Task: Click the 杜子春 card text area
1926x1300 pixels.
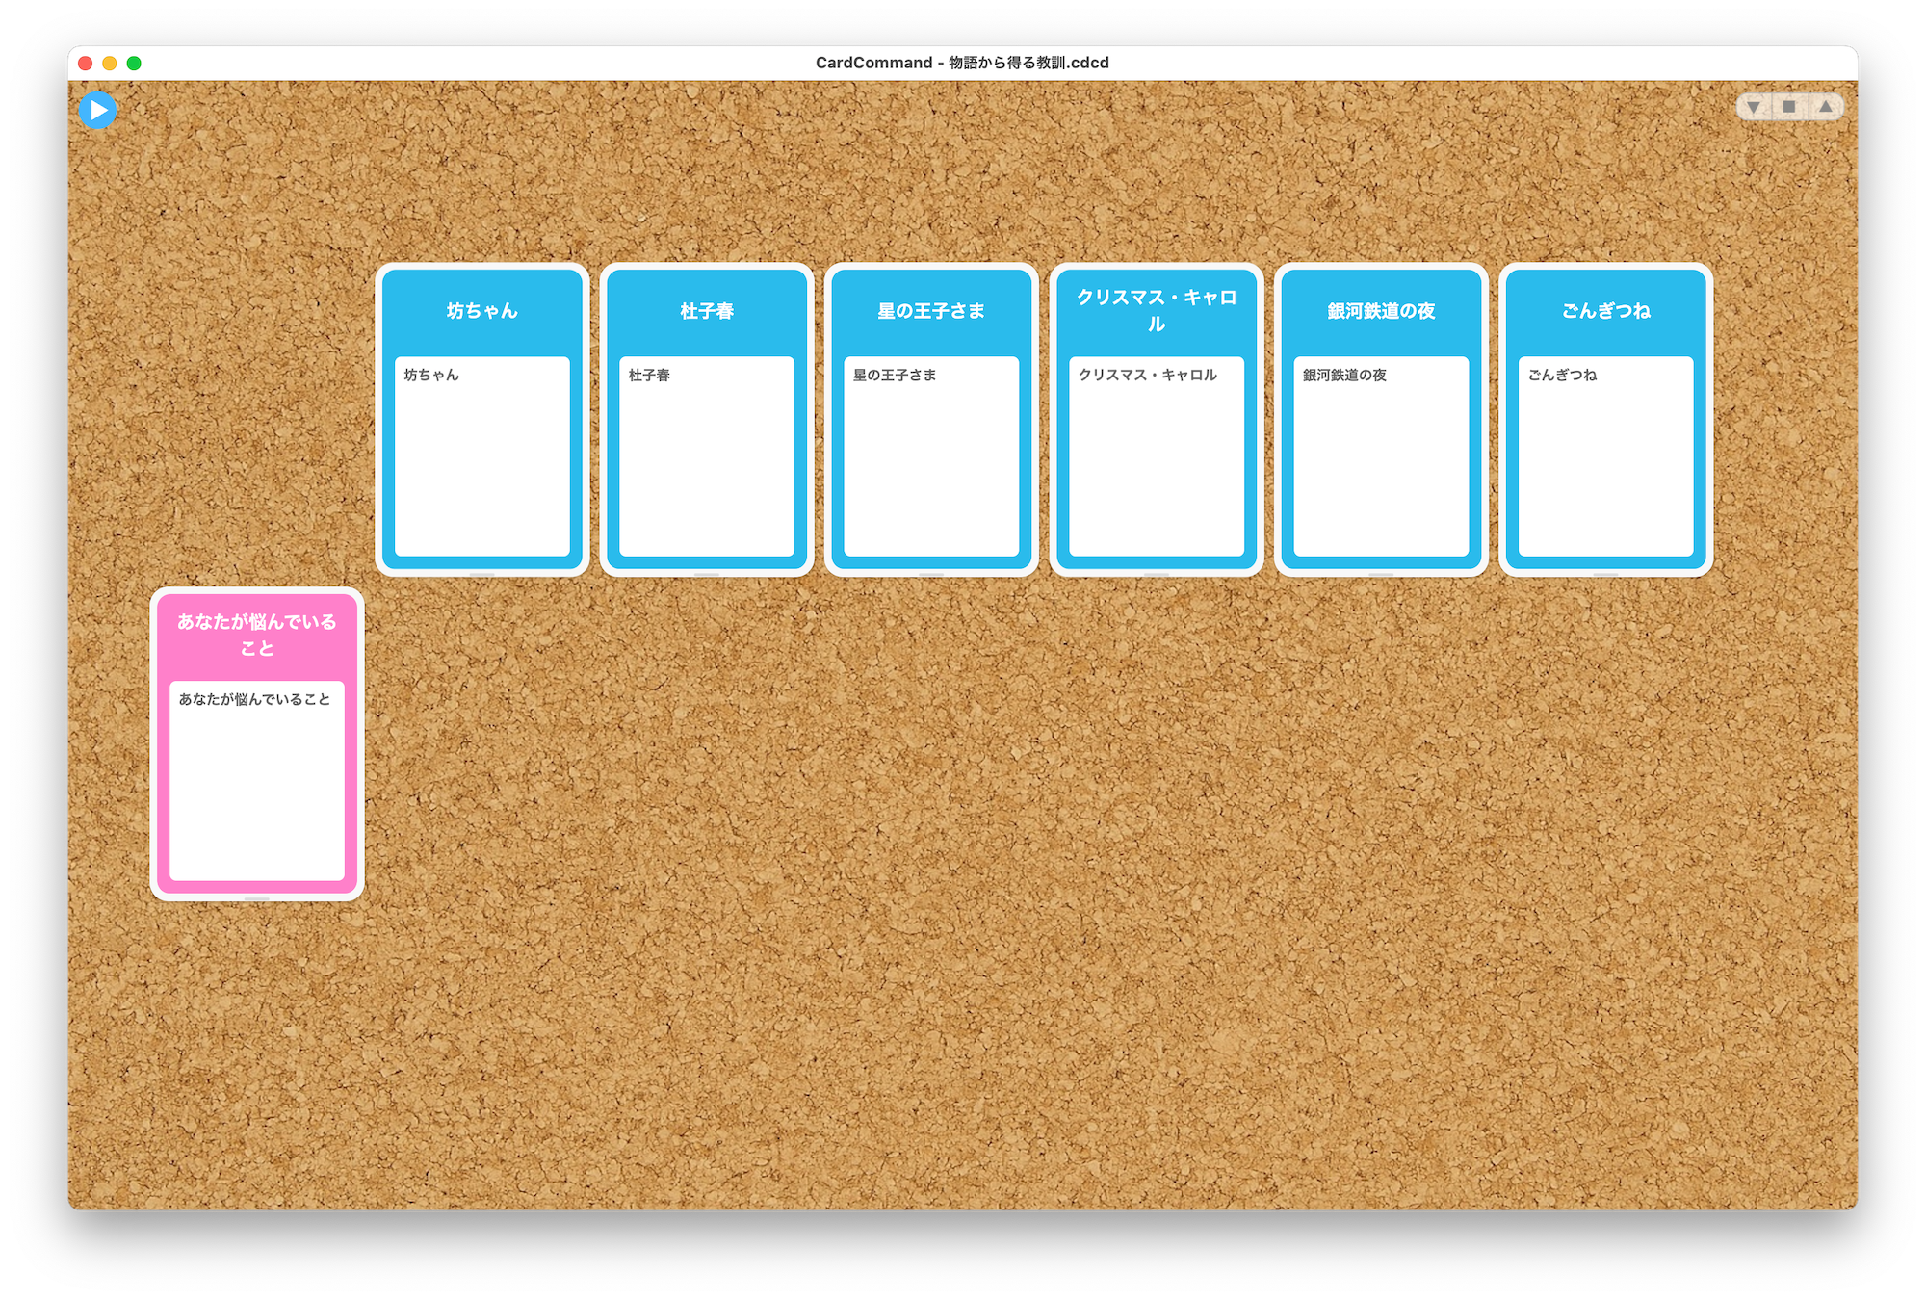Action: coord(707,457)
